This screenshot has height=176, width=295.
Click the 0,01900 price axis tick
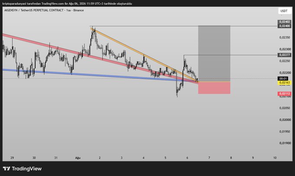click(285, 143)
